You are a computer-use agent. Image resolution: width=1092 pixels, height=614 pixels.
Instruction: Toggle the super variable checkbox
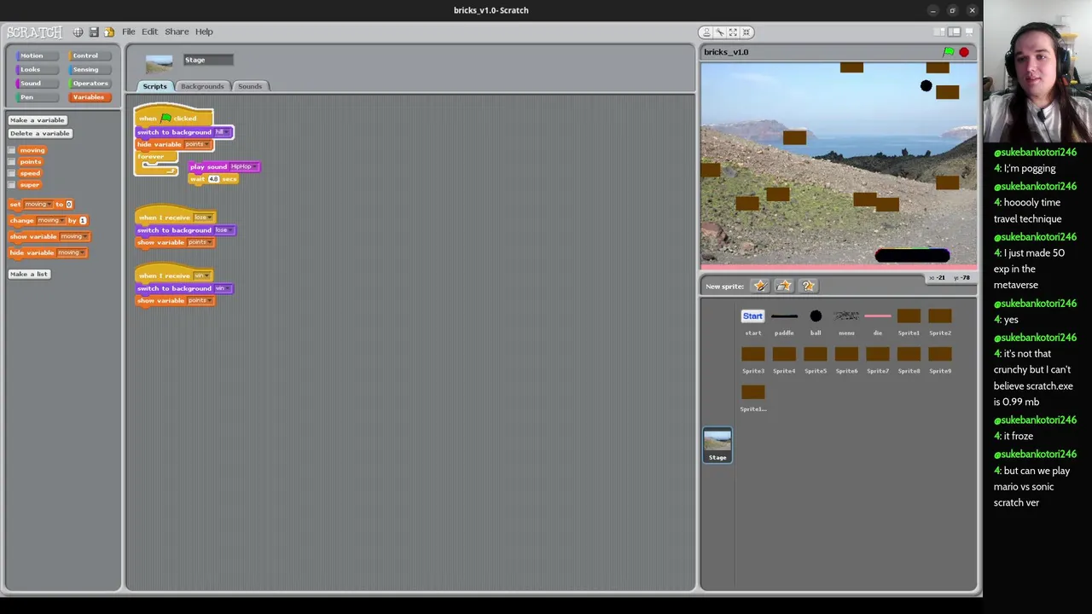(11, 185)
